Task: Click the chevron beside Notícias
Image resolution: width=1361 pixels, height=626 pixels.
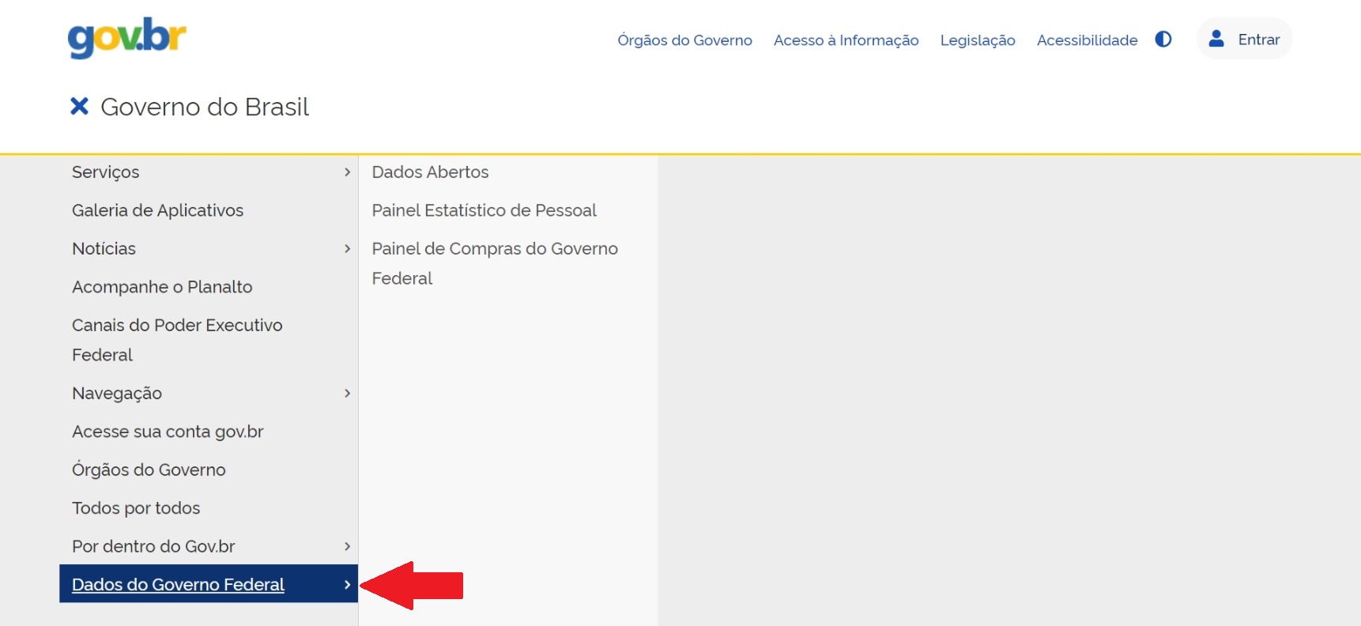Action: pyautogui.click(x=346, y=248)
